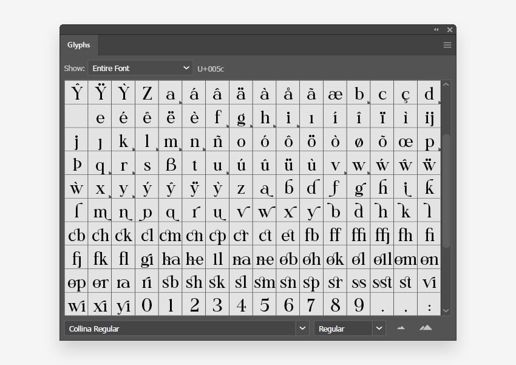The image size is (516, 365).
Task: Select the æ ligature glyph
Action: [x=336, y=92]
